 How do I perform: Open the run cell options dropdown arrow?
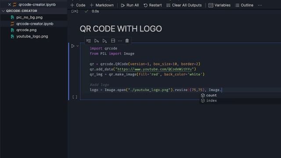78,46
